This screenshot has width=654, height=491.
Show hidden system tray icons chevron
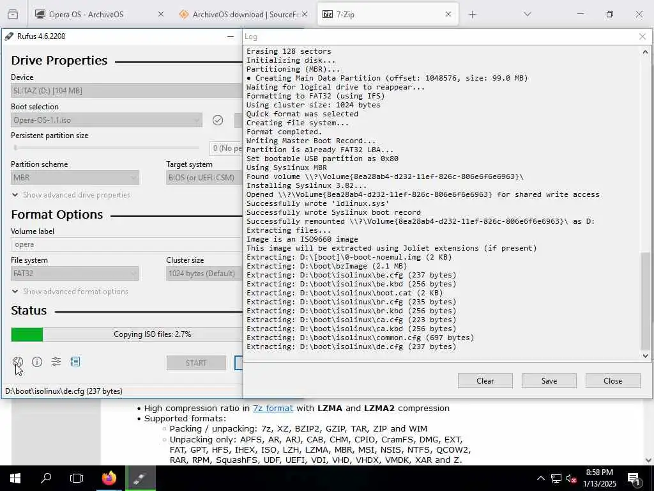[540, 478]
